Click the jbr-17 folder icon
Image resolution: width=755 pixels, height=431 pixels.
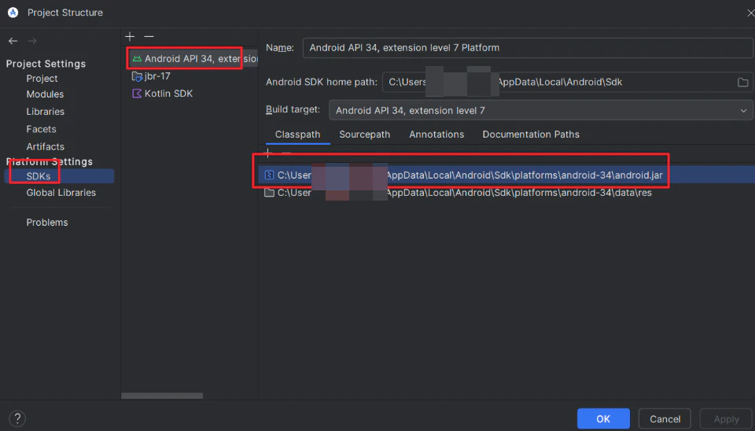pos(137,76)
